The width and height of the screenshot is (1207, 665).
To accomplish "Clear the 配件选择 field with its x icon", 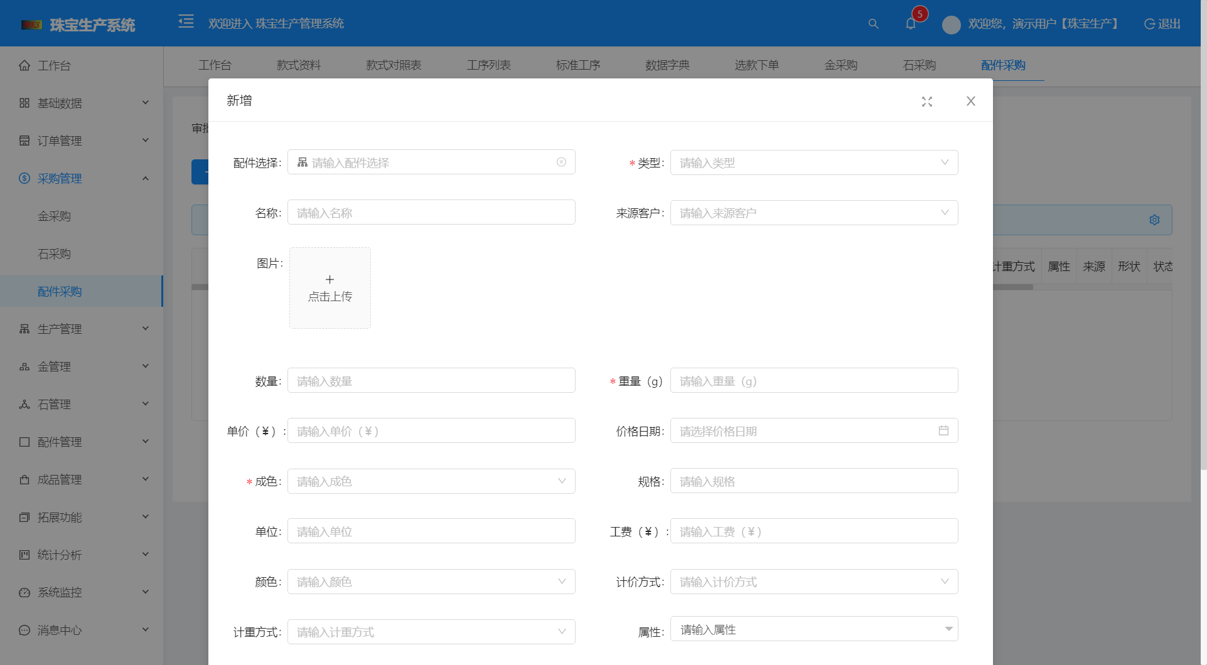I will (561, 162).
